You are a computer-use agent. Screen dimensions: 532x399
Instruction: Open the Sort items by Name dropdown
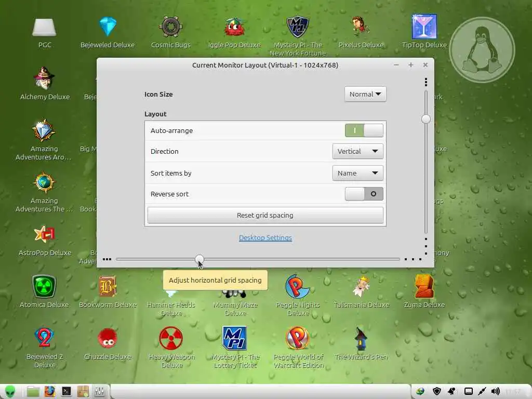(x=357, y=173)
